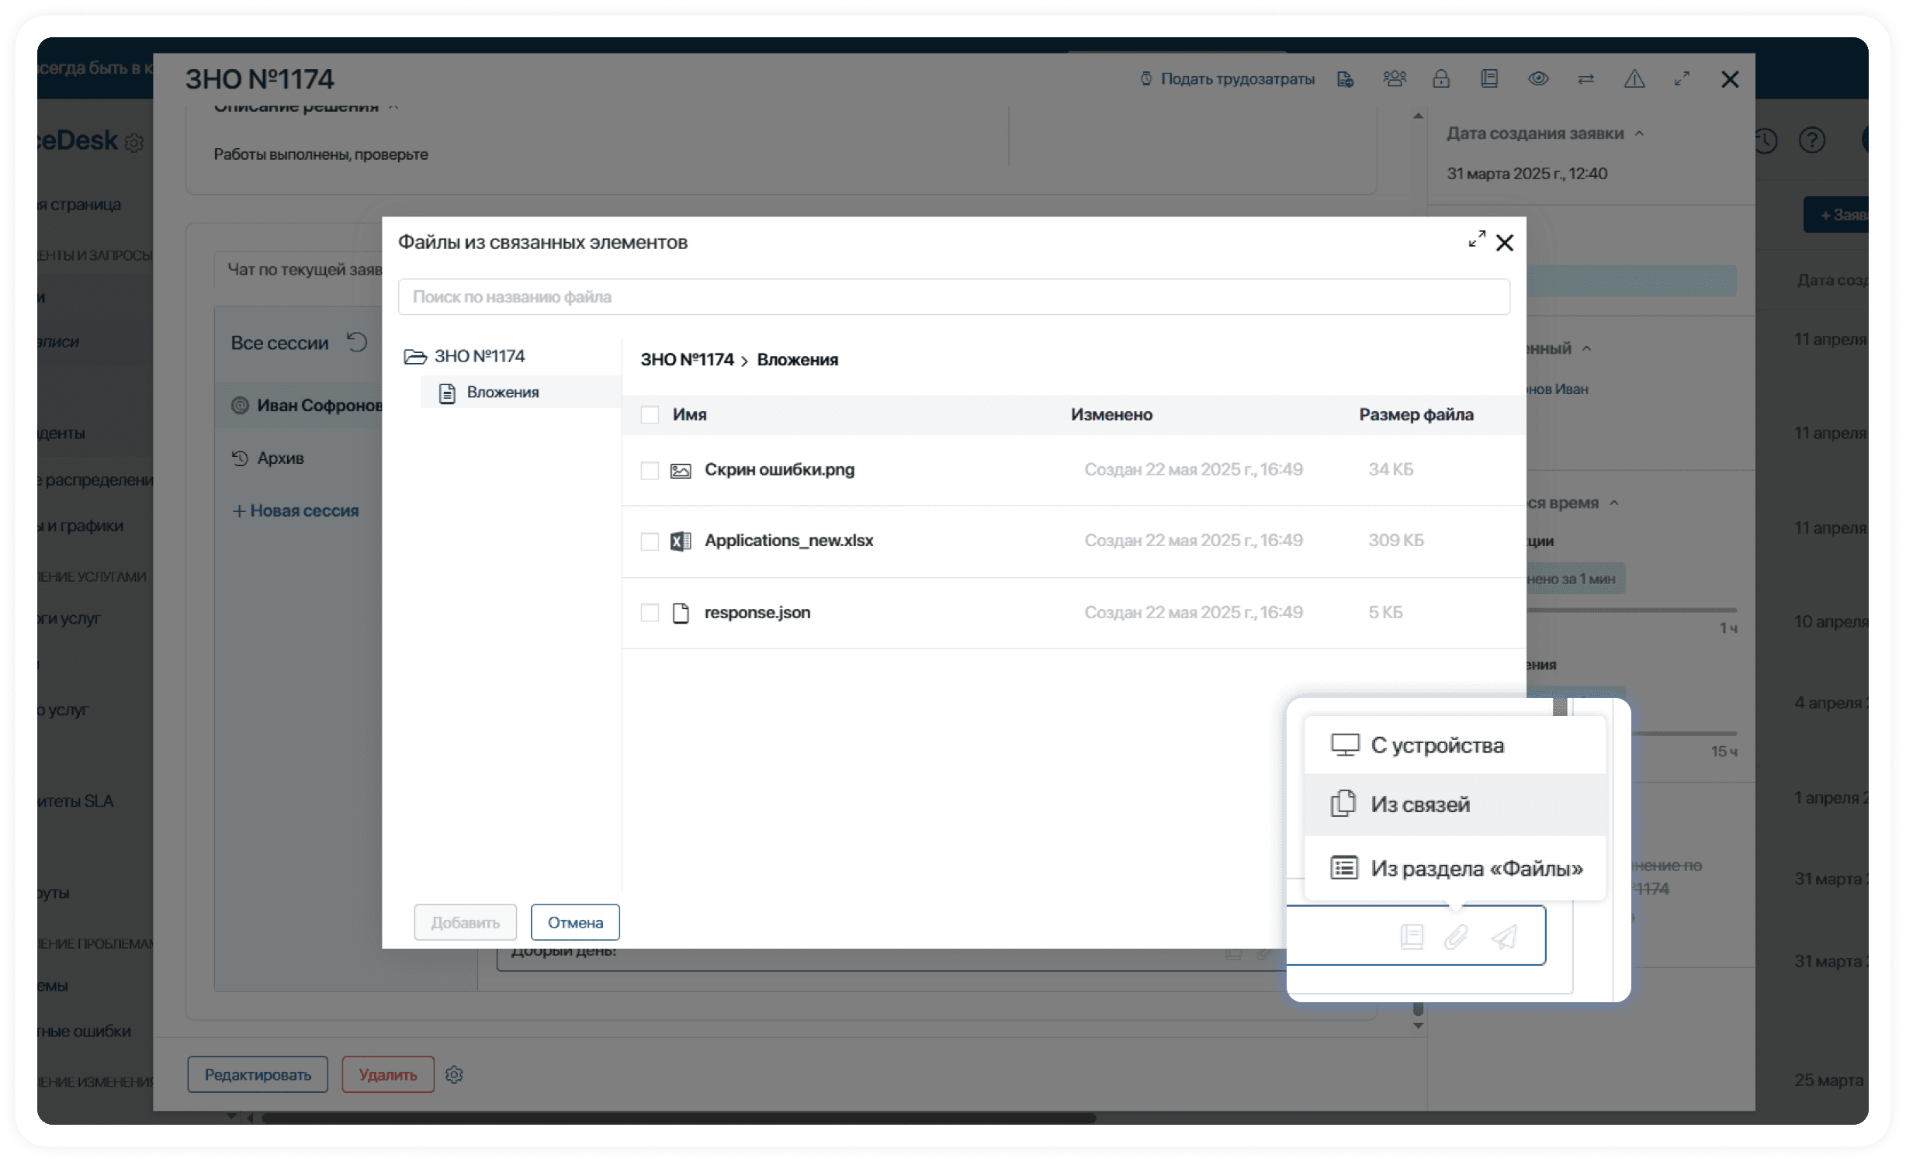
Task: Tick the response.json file checkbox
Action: pos(650,613)
